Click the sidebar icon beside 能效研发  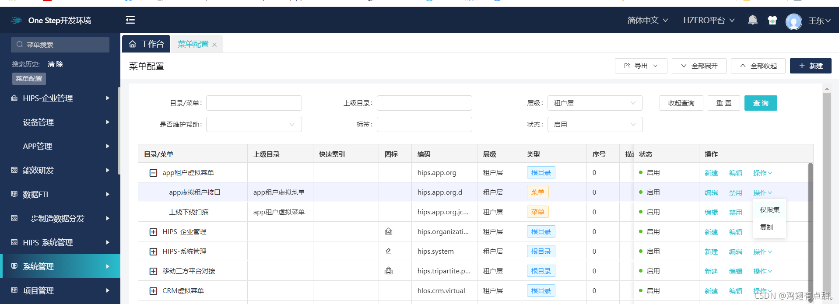14,170
